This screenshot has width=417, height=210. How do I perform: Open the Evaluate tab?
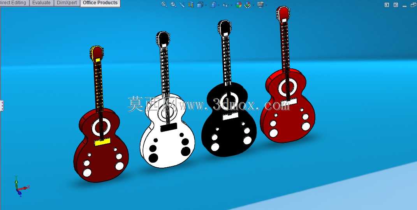tap(41, 3)
